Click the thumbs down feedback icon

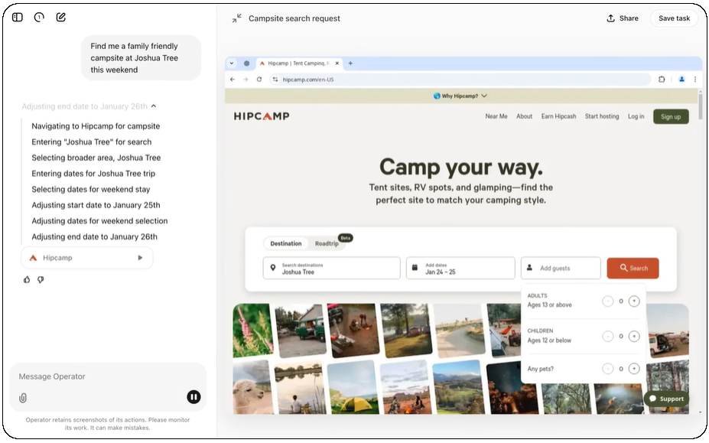tap(41, 279)
